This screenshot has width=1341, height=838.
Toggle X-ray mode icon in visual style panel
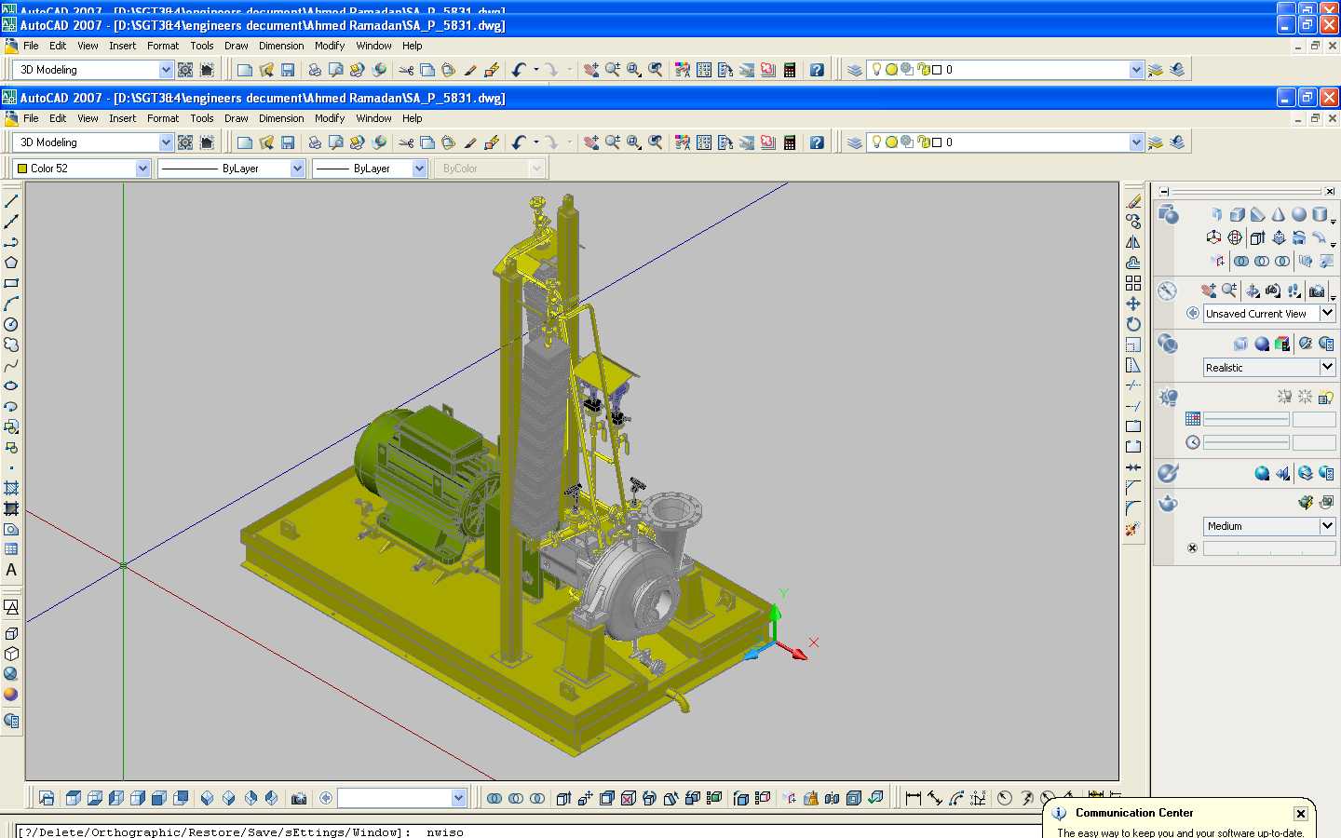coord(1240,344)
